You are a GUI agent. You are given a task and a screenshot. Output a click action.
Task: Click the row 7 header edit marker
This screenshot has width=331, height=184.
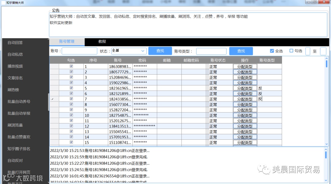pyautogui.click(x=54, y=99)
